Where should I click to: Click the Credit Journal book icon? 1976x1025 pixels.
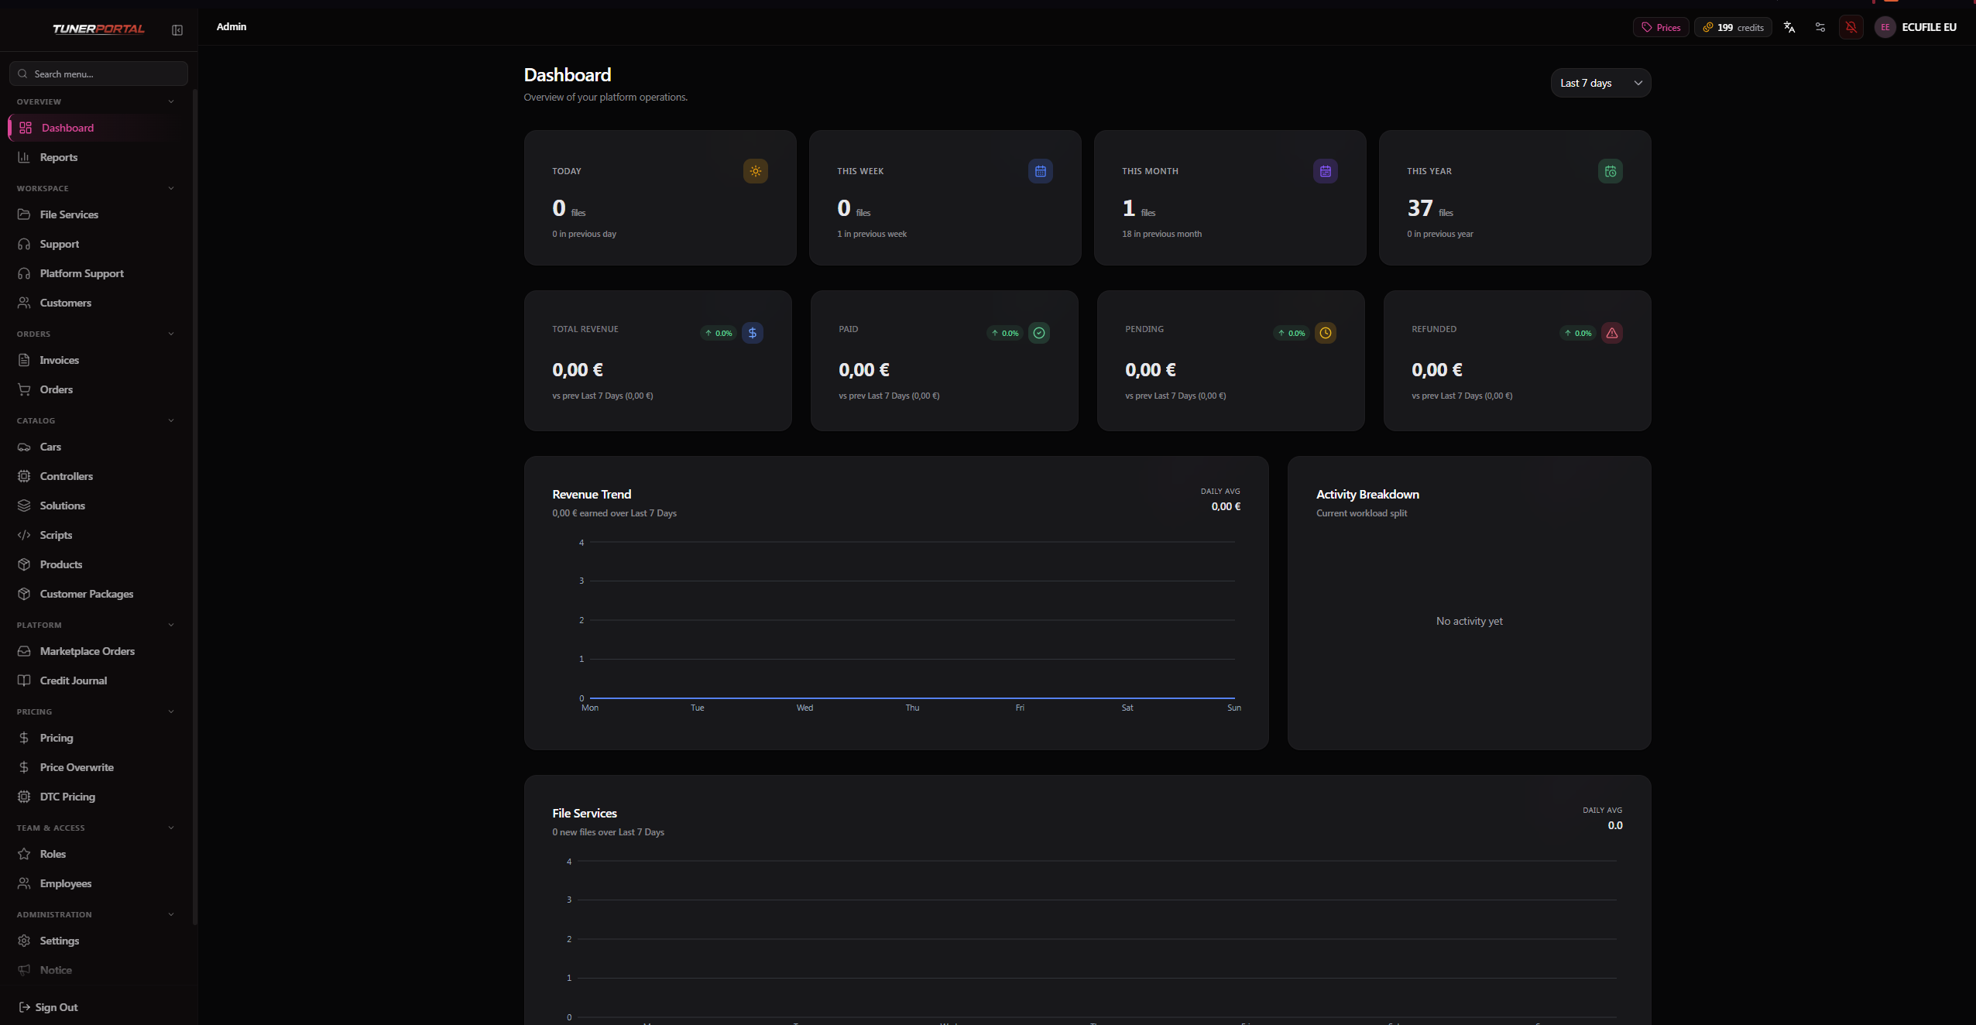24,680
